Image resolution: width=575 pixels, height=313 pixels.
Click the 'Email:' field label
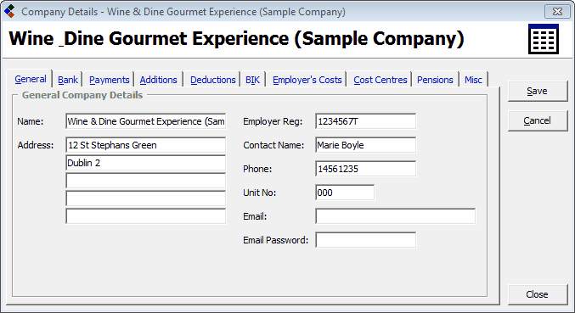click(255, 216)
